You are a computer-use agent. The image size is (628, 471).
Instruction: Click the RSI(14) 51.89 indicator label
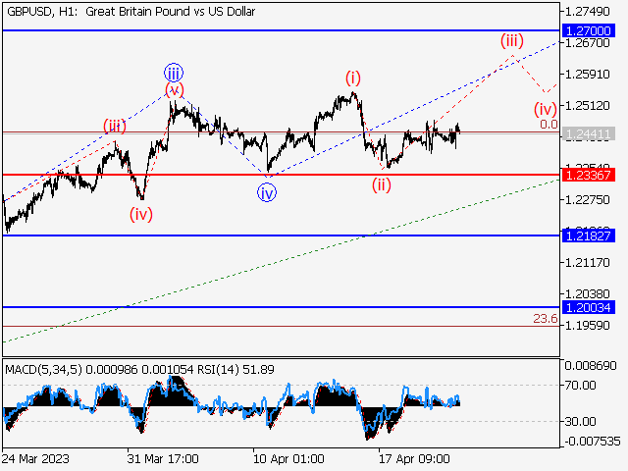[x=235, y=369]
